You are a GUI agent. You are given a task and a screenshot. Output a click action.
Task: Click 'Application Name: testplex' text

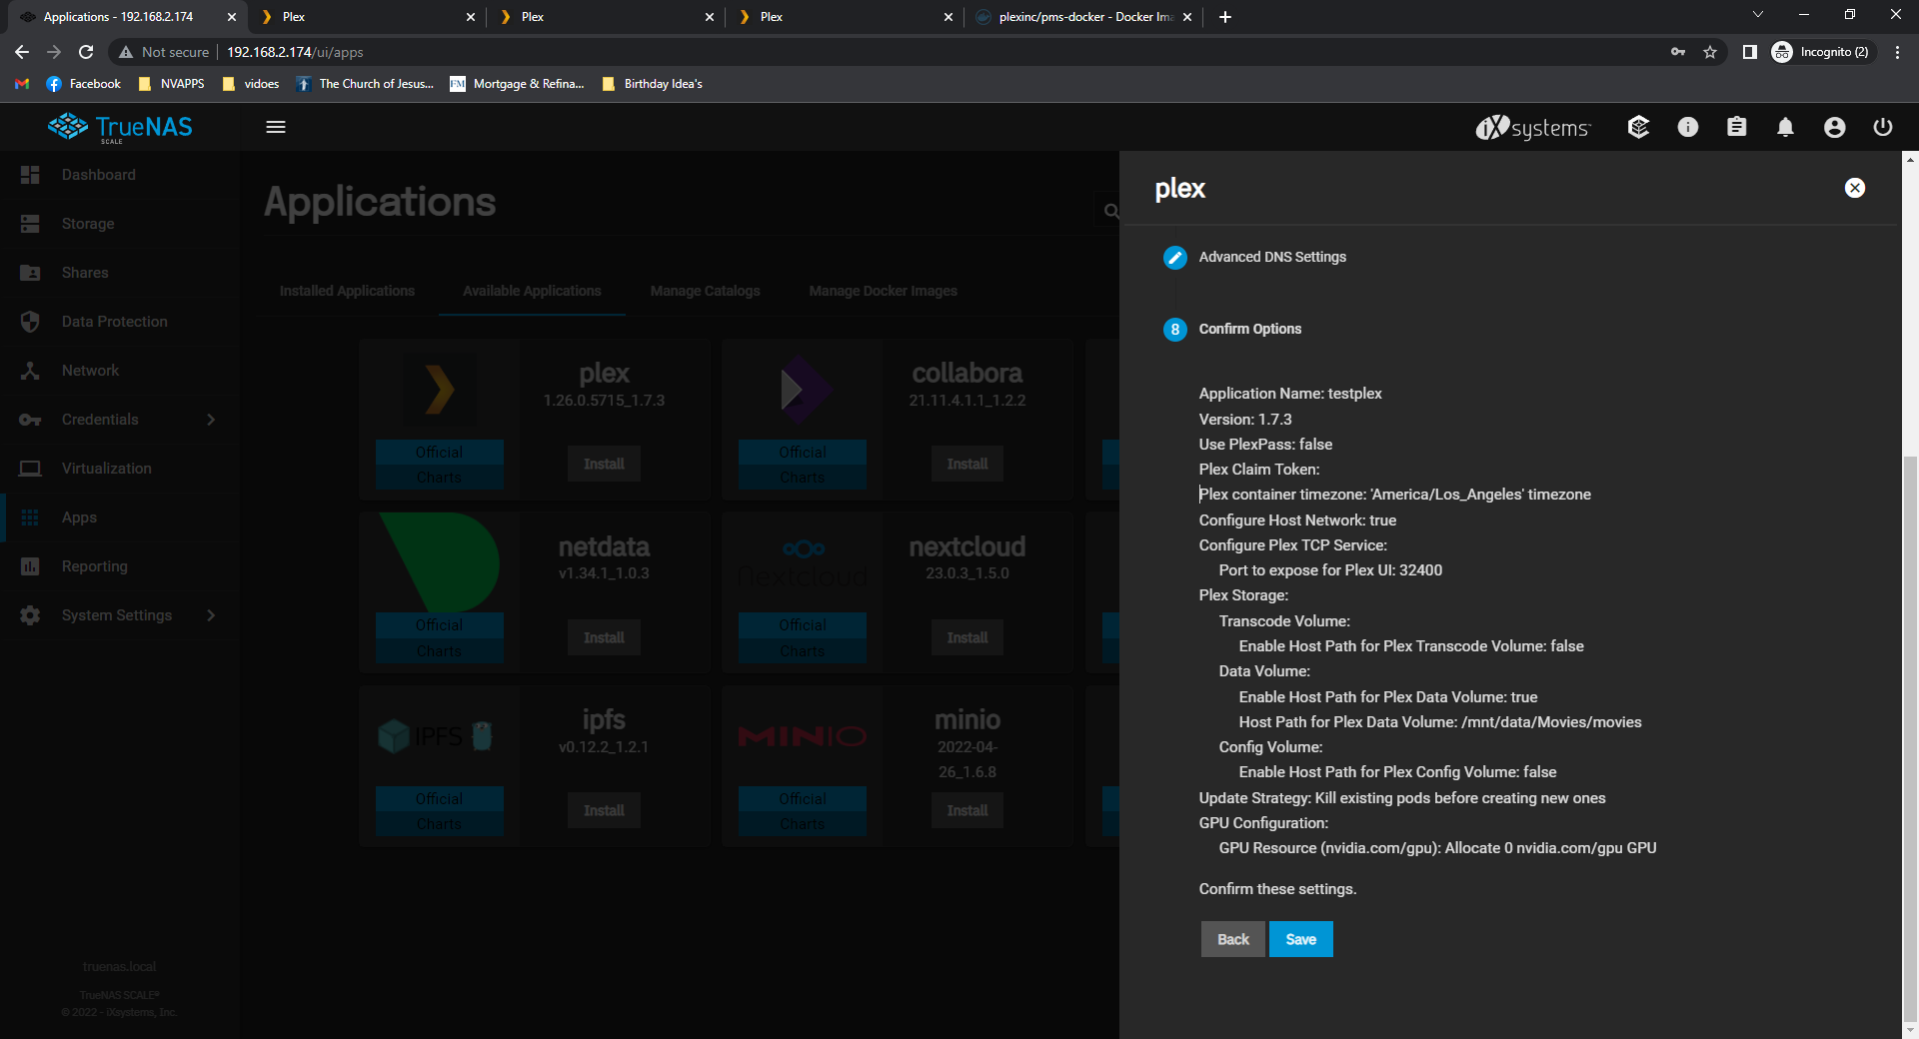(x=1290, y=394)
